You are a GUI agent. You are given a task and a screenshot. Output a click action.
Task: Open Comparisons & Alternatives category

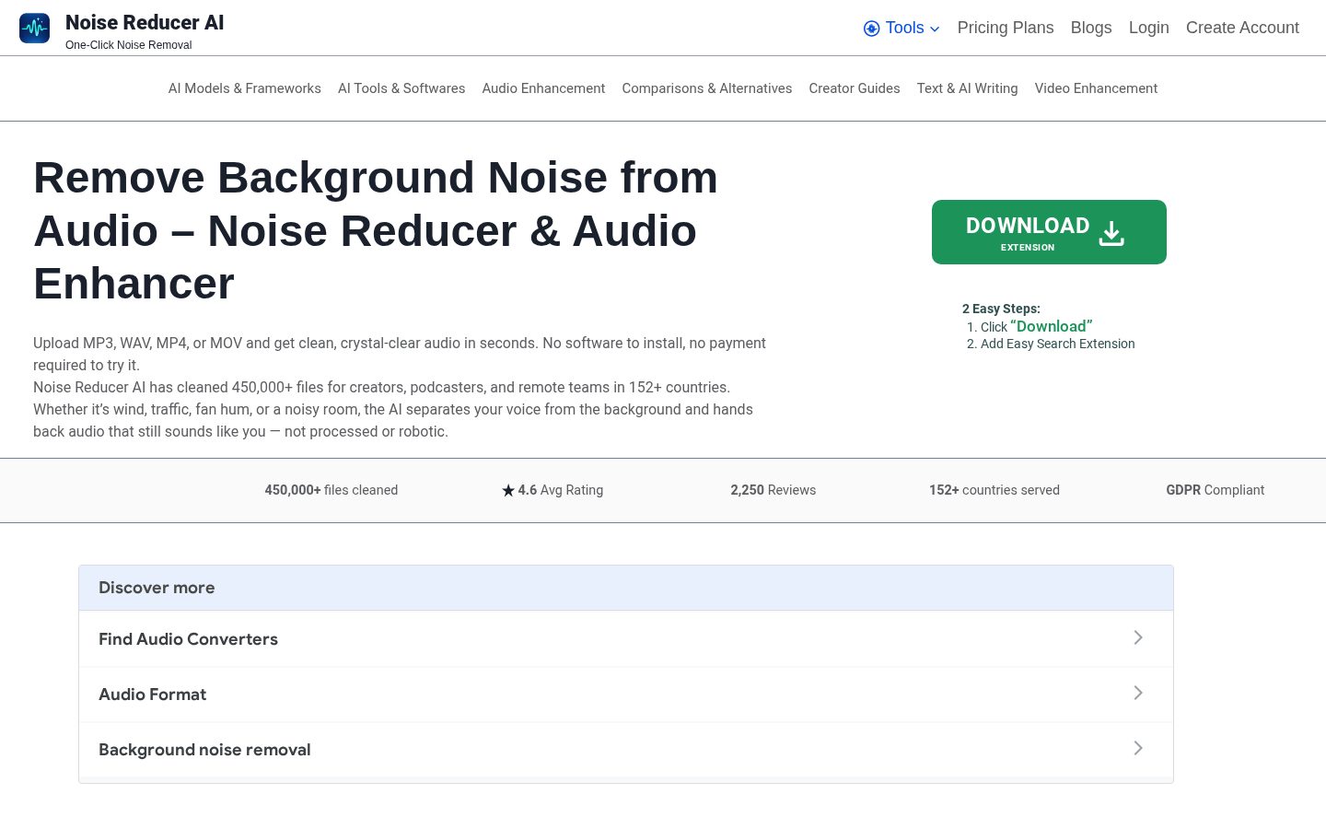click(707, 88)
